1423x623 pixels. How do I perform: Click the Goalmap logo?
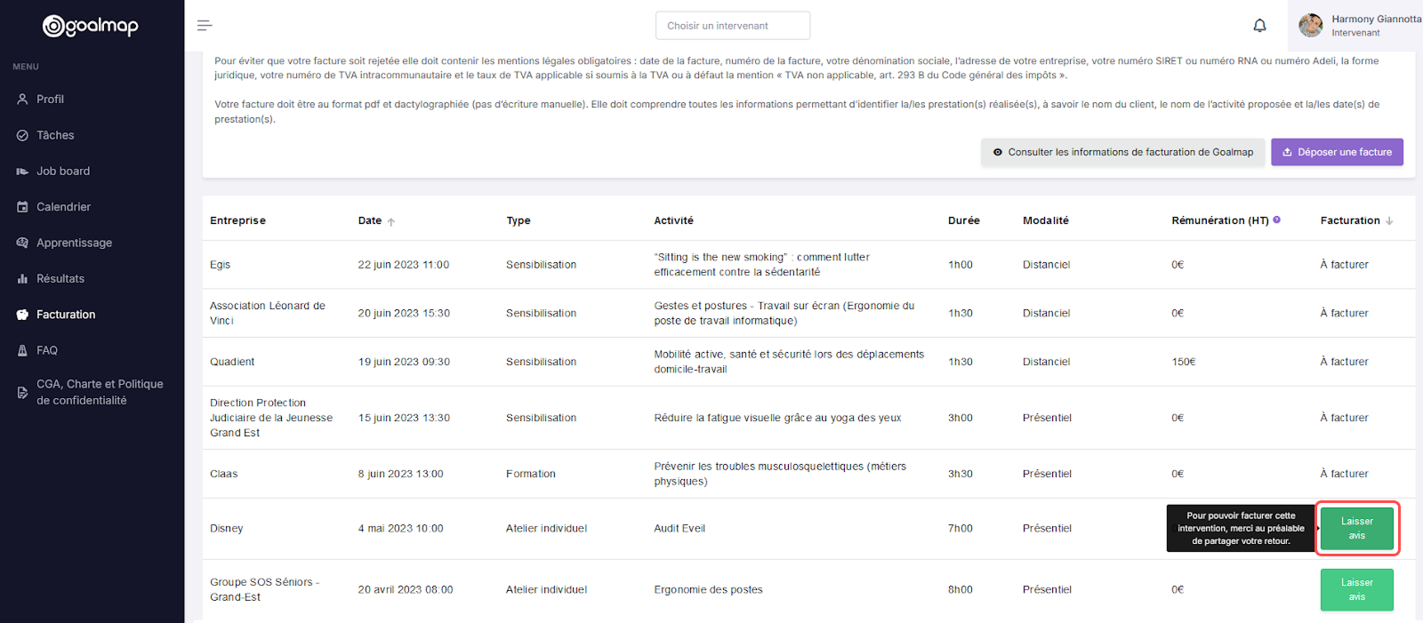[91, 26]
